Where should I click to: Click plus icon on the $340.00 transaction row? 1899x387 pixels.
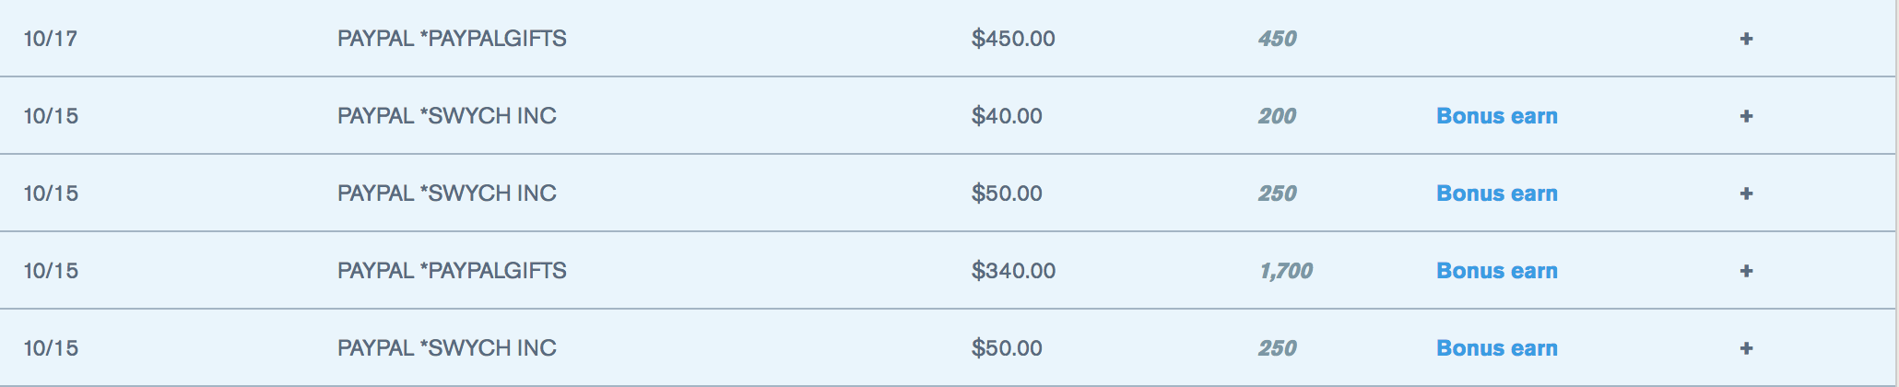click(1746, 271)
